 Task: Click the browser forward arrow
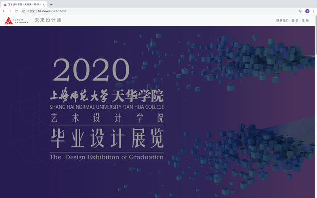pos(10,11)
